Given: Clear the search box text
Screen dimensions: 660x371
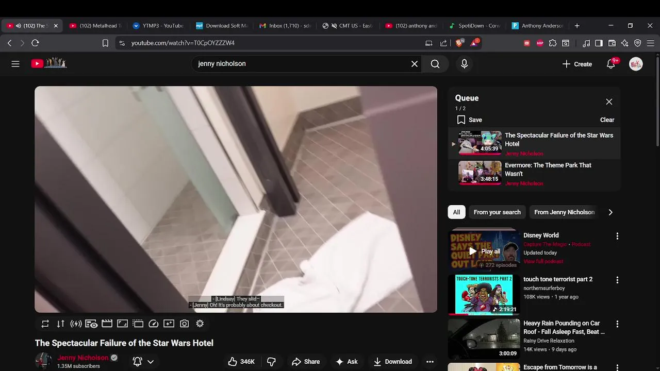Looking at the screenshot, I should (415, 64).
